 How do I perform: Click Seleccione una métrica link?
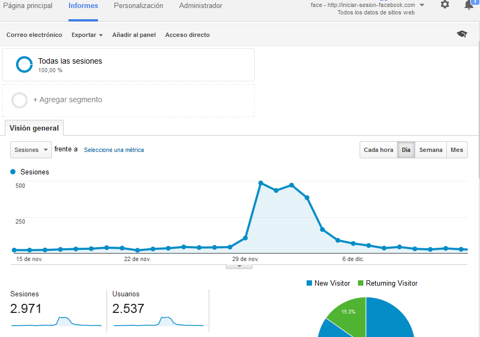point(114,150)
